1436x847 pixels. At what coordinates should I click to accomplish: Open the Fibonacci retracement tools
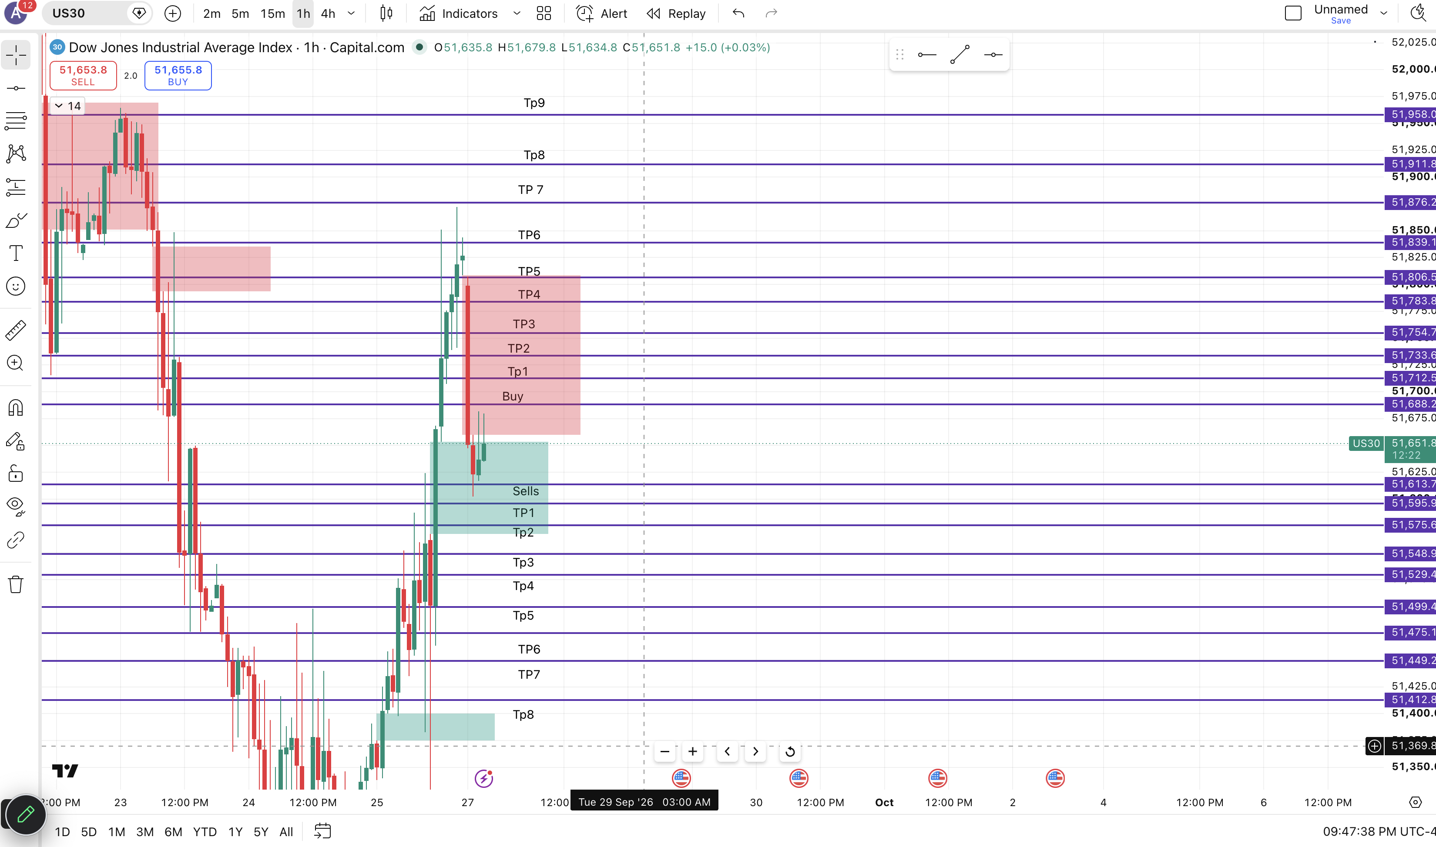pyautogui.click(x=16, y=121)
